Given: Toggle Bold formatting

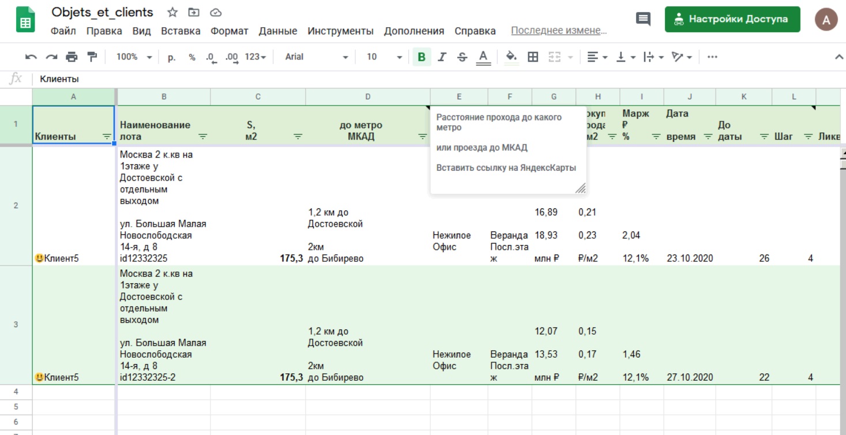Looking at the screenshot, I should point(422,57).
